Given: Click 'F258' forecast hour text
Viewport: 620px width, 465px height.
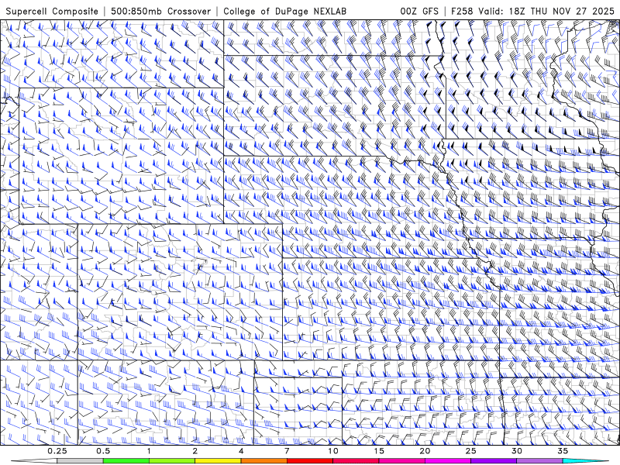Looking at the screenshot, I should 462,11.
